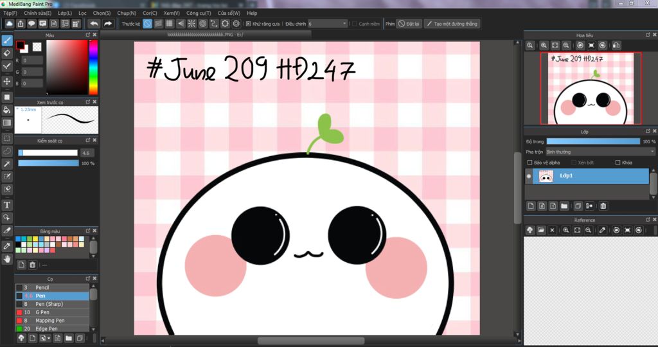This screenshot has height=347, width=658.
Task: Open image icon in Reference panel
Action: point(541,230)
